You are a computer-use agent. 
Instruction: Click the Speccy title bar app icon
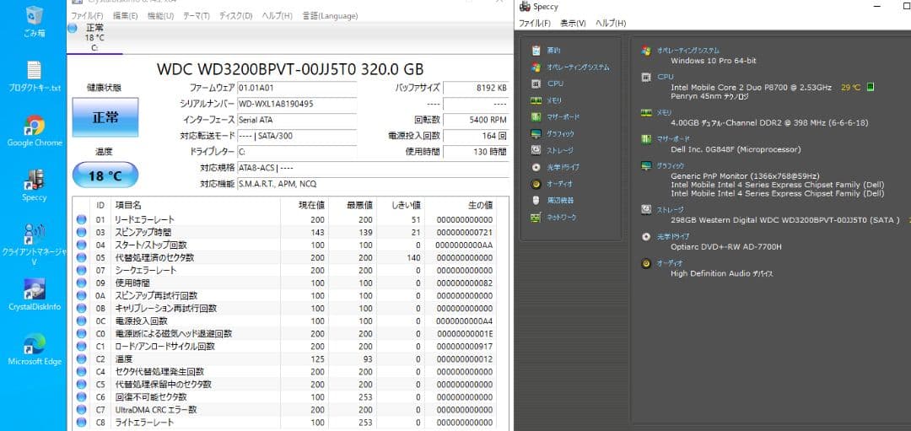point(525,7)
